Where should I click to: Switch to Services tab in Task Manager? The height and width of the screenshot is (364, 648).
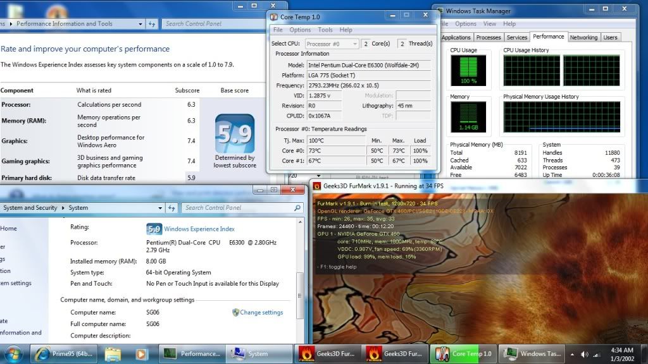517,37
